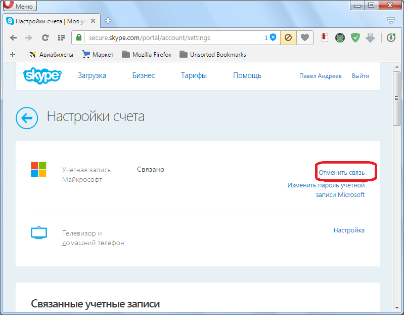Click the page scrollbar up arrow
Image resolution: width=404 pixels, height=315 pixels.
(397, 67)
